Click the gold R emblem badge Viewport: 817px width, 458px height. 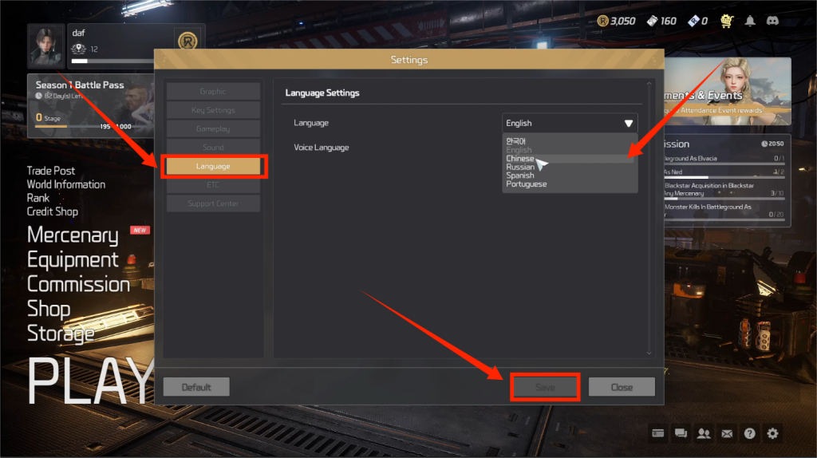tap(187, 40)
